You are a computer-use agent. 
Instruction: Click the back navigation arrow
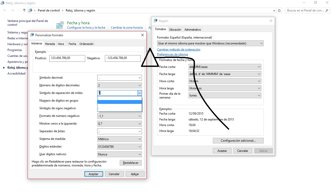tap(5, 10)
